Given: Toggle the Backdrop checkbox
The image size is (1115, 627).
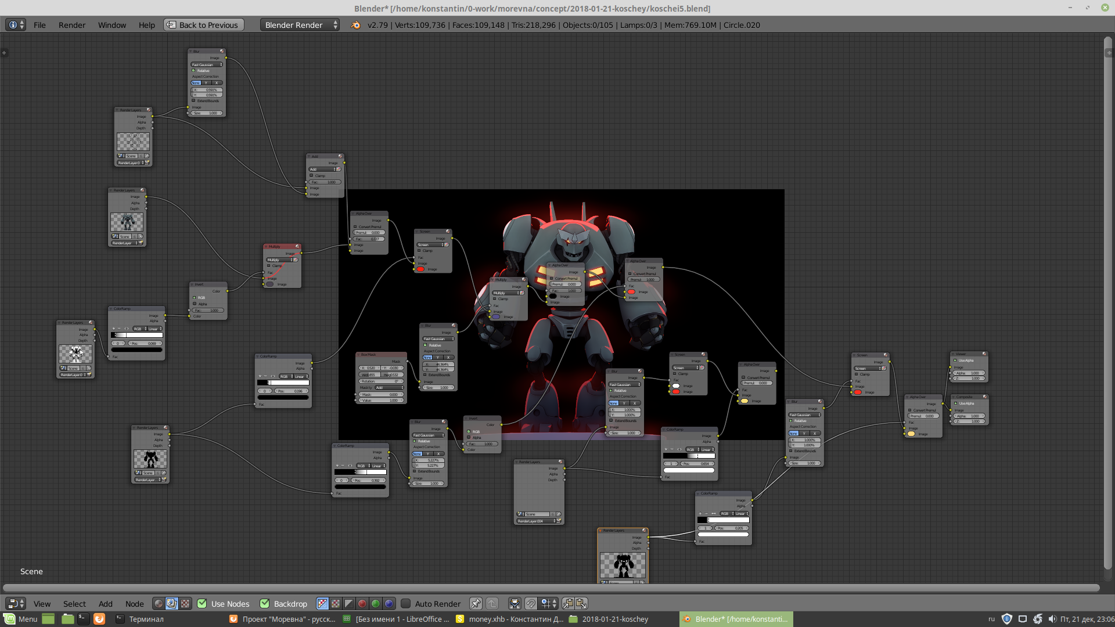Looking at the screenshot, I should (265, 604).
